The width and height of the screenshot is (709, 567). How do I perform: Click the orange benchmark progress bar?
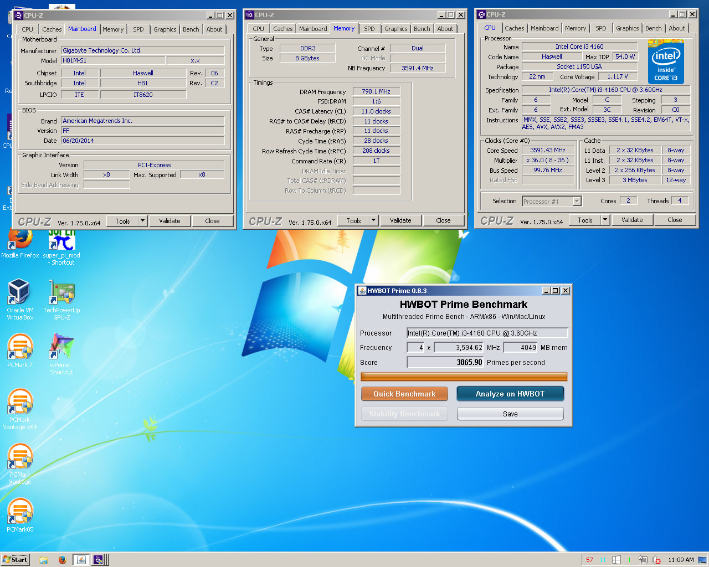(x=464, y=377)
